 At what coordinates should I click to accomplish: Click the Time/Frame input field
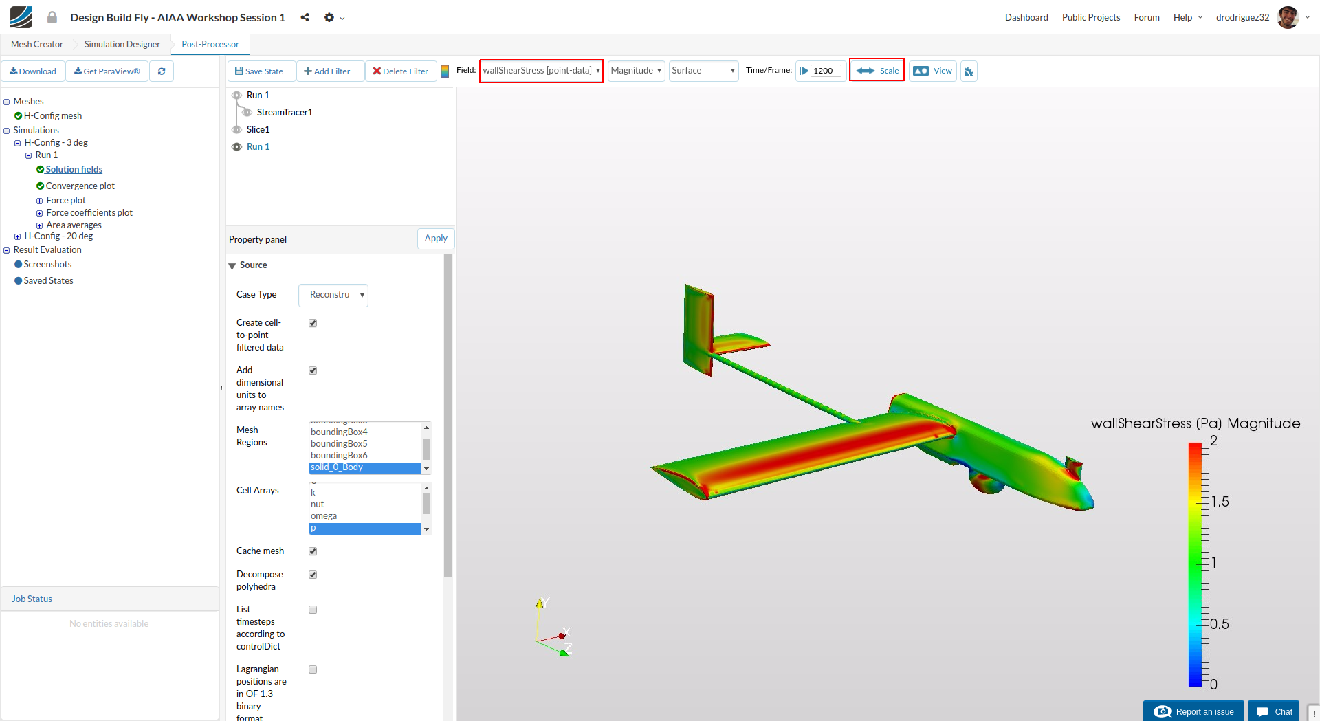click(x=826, y=71)
